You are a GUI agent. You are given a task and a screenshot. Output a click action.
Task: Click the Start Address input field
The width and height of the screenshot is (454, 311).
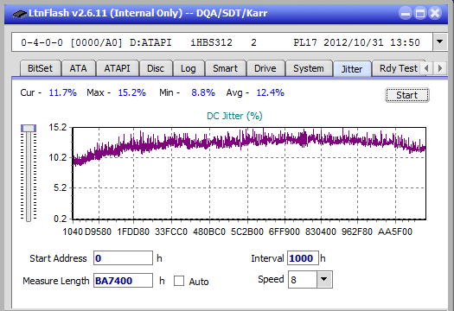[123, 258]
